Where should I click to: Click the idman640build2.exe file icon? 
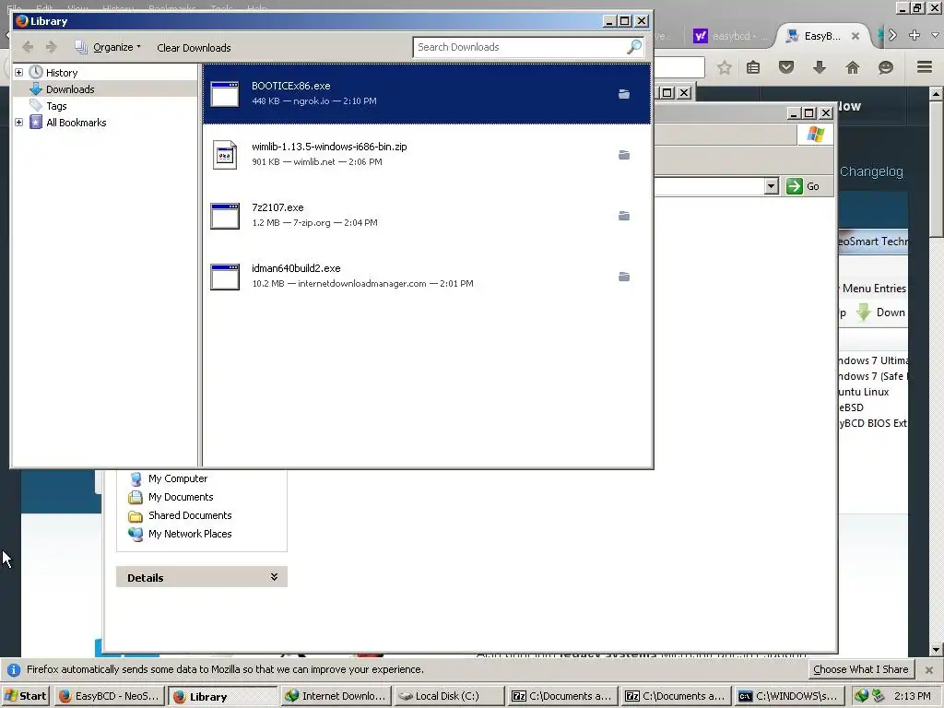tap(225, 277)
